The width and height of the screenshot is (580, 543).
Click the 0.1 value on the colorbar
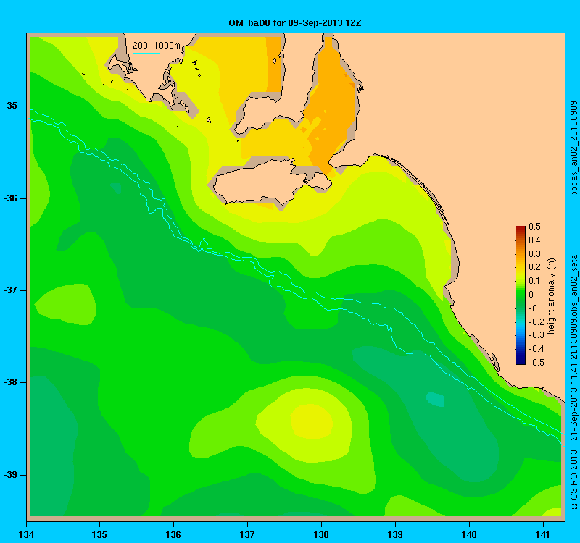point(534,281)
